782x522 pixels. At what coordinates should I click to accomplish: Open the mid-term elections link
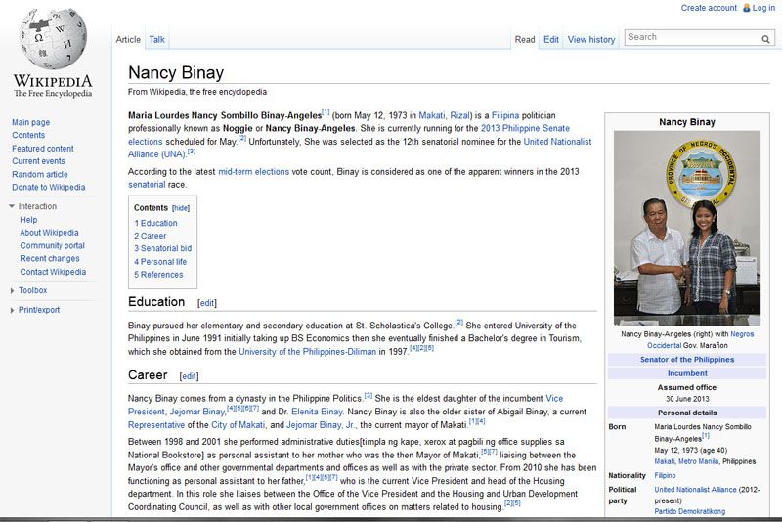pyautogui.click(x=253, y=172)
